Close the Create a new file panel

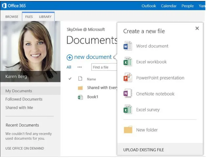(x=197, y=28)
